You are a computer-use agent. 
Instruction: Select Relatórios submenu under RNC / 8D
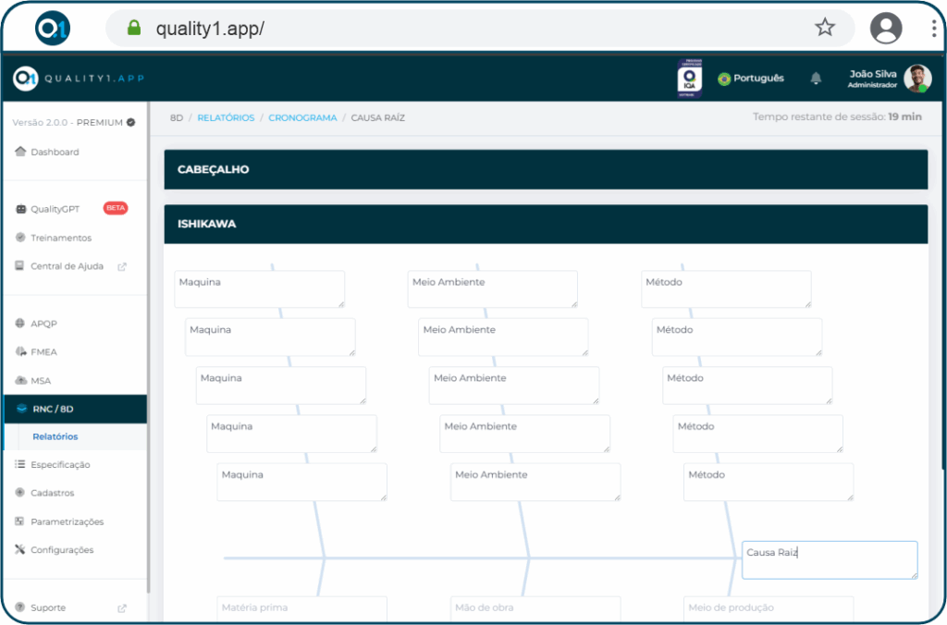coord(55,436)
